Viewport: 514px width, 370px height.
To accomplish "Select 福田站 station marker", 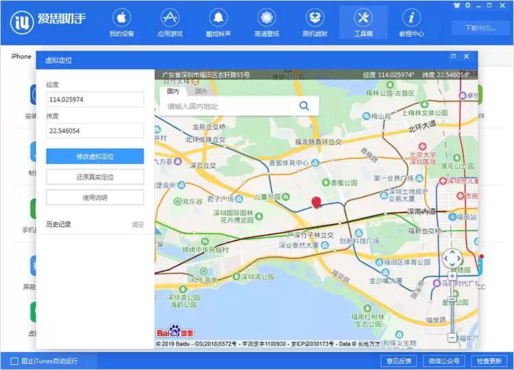I will coord(452,217).
